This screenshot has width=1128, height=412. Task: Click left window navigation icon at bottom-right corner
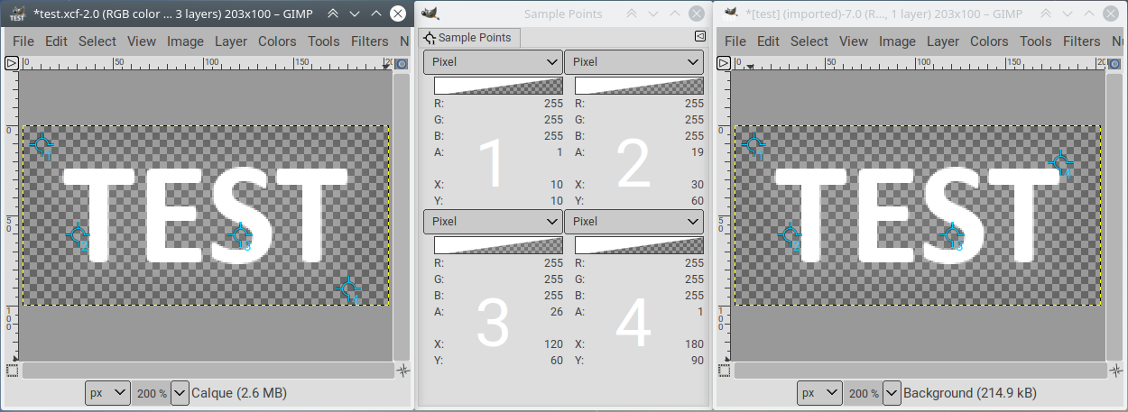tap(402, 371)
